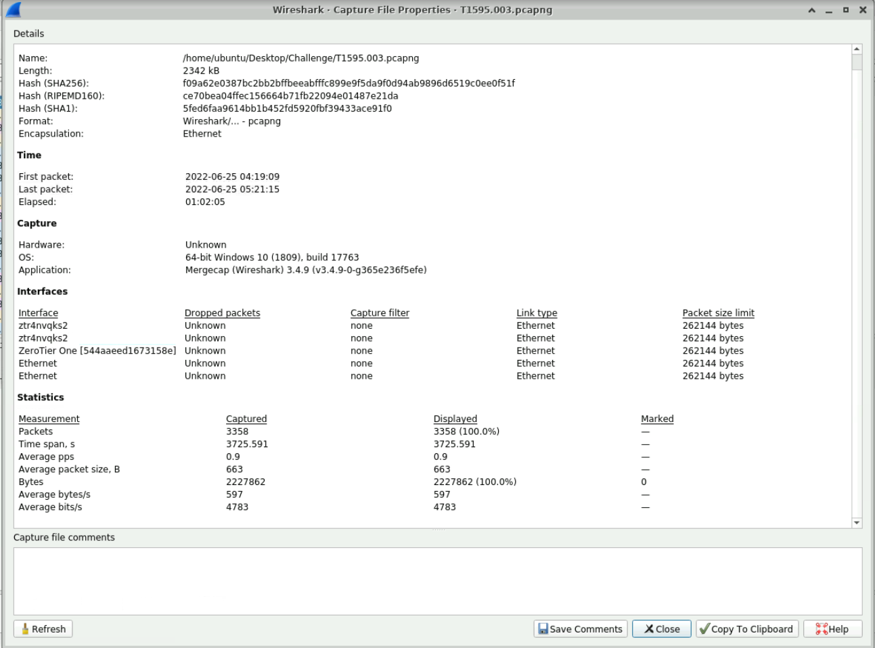Click inside the capture file comments box
The height and width of the screenshot is (648, 875).
pos(438,581)
